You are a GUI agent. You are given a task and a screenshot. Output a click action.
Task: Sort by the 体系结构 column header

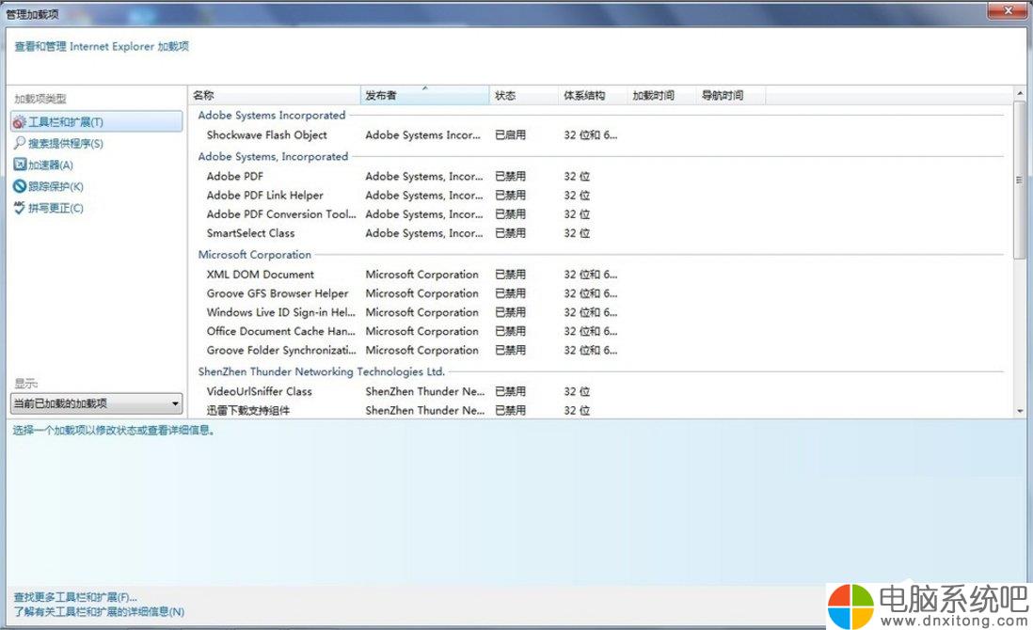click(593, 96)
